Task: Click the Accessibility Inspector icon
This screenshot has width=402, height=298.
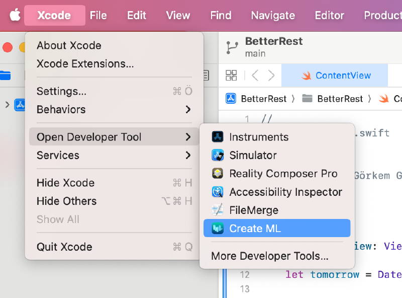Action: coord(218,192)
